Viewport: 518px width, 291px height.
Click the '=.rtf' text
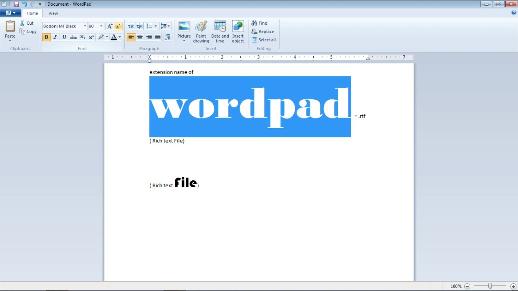pos(360,116)
